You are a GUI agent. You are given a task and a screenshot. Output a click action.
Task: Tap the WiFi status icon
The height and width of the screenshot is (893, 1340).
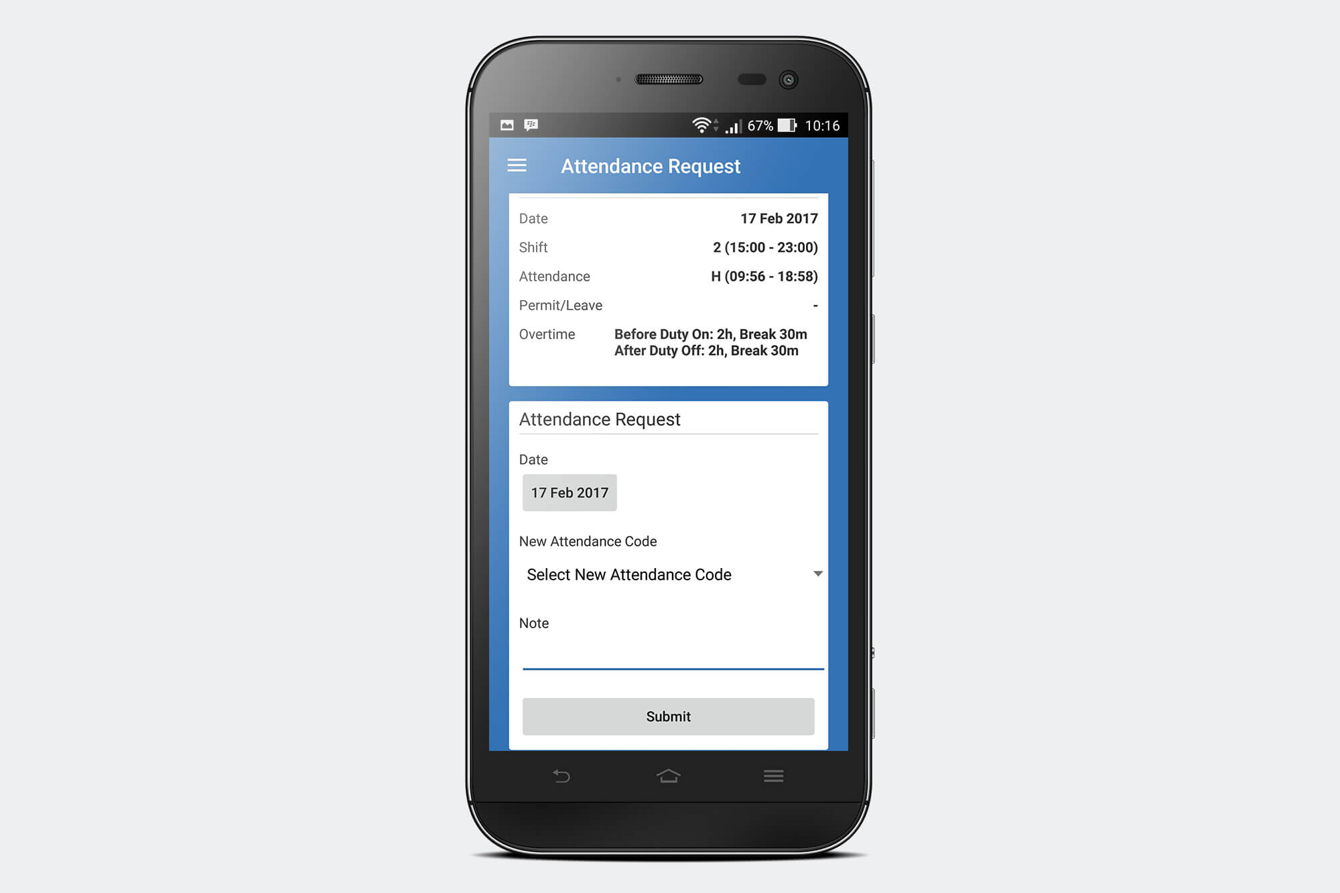697,123
